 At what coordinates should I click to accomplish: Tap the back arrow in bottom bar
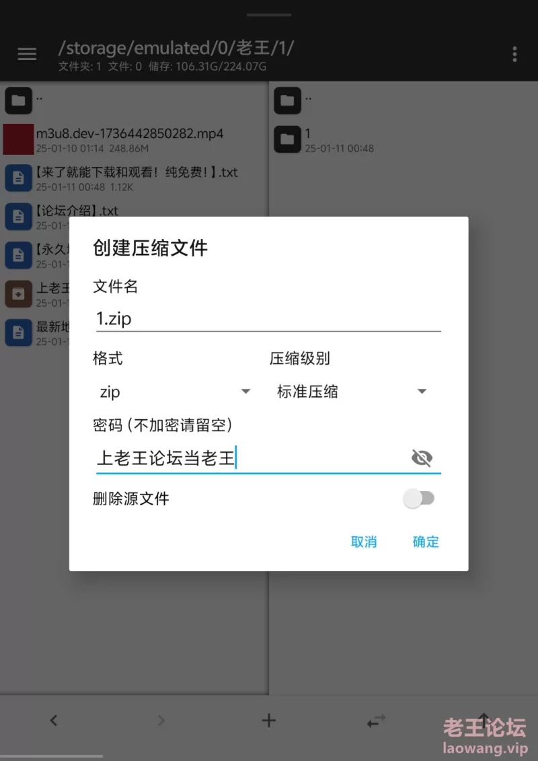click(x=54, y=720)
